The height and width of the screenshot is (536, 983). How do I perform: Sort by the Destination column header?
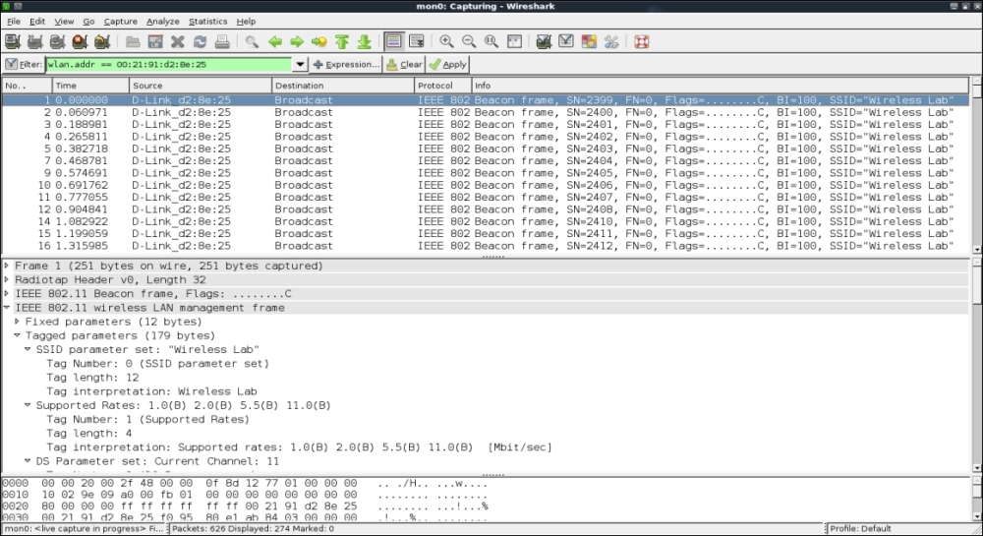pyautogui.click(x=343, y=86)
